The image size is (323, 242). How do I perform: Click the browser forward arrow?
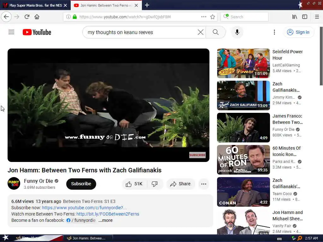(x=17, y=17)
